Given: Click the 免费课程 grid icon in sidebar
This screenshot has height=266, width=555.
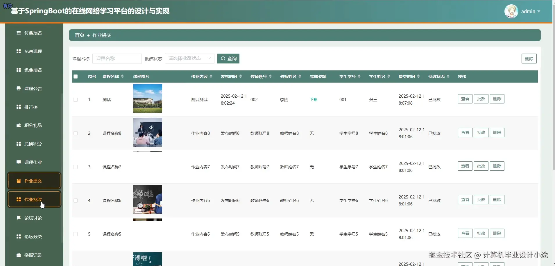Looking at the screenshot, I should 19,51.
